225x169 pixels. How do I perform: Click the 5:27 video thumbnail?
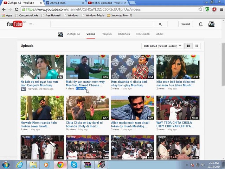point(133,108)
